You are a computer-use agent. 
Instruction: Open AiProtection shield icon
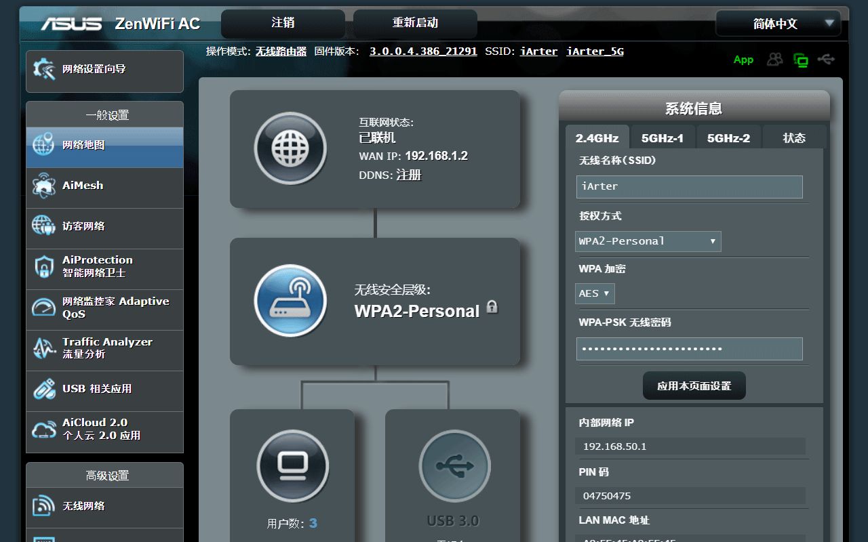click(43, 267)
